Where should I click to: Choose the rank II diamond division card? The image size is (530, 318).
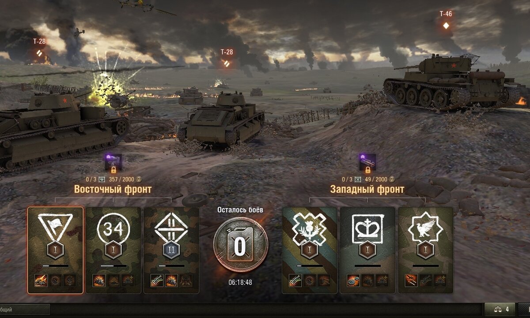pyautogui.click(x=171, y=250)
